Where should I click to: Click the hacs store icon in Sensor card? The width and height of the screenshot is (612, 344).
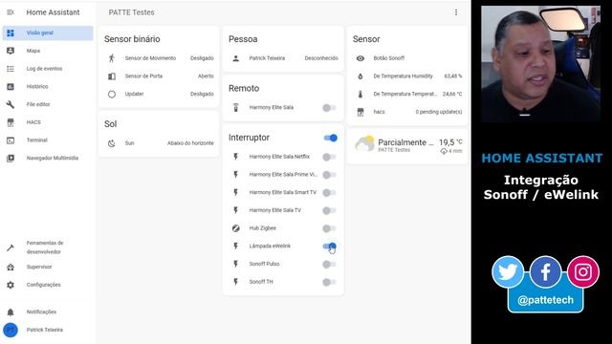tap(361, 112)
